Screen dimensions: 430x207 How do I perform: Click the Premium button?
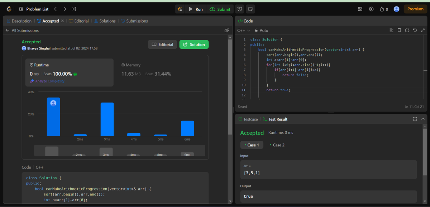(415, 9)
